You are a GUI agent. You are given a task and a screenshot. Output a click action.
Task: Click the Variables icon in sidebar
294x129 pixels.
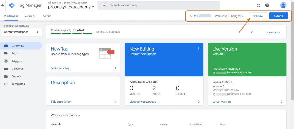point(6,69)
